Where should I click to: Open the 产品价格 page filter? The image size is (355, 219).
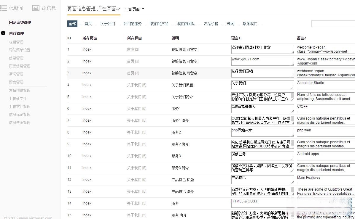(211, 24)
